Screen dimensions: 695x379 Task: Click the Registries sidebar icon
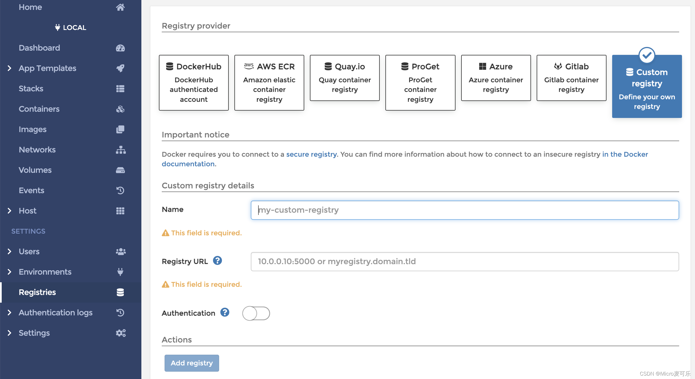[x=120, y=292]
